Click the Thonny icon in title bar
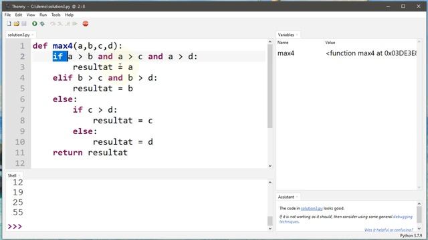Screen dimensions: 428x240 click(7, 6)
